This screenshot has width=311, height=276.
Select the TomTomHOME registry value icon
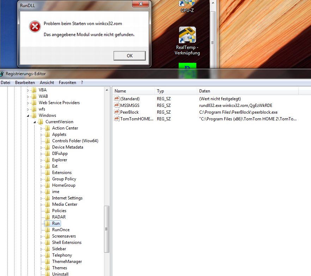pyautogui.click(x=117, y=119)
